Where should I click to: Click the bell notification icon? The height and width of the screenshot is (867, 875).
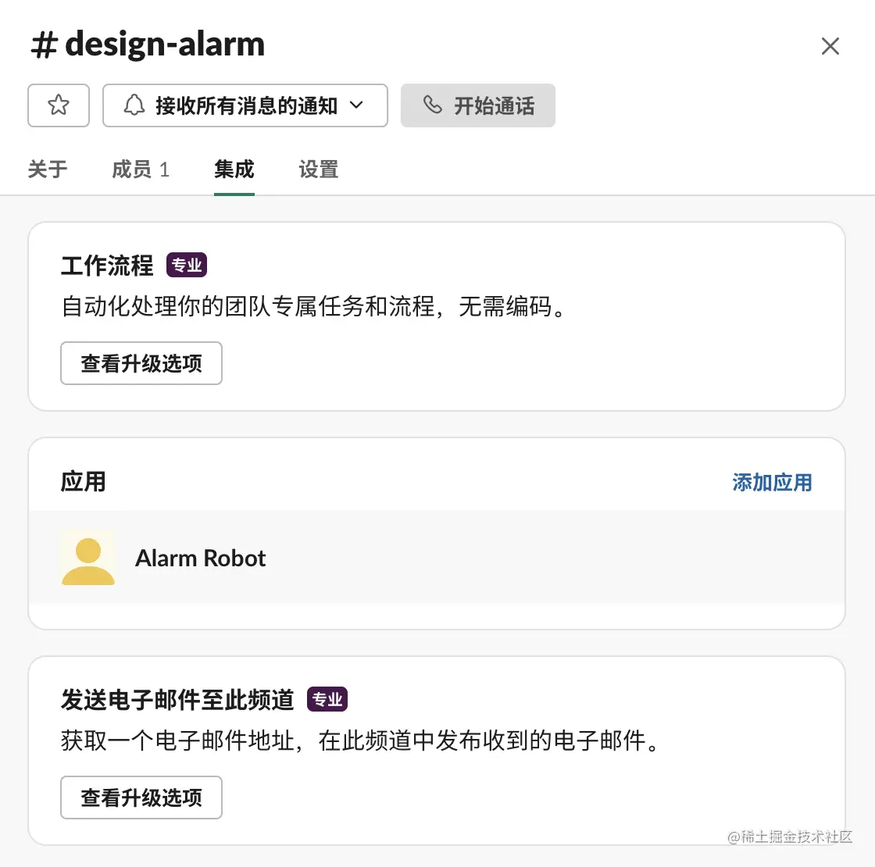134,105
